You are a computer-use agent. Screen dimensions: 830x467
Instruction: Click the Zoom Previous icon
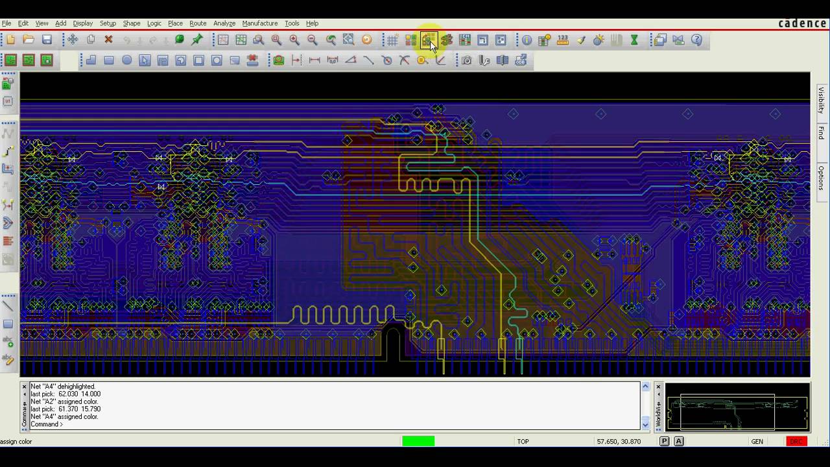coord(331,40)
